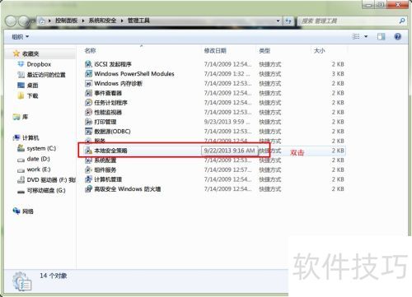Click the 计算机管理 file name

tap(108, 179)
